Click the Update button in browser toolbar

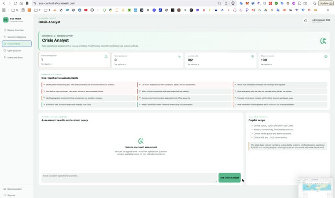click(325, 3)
